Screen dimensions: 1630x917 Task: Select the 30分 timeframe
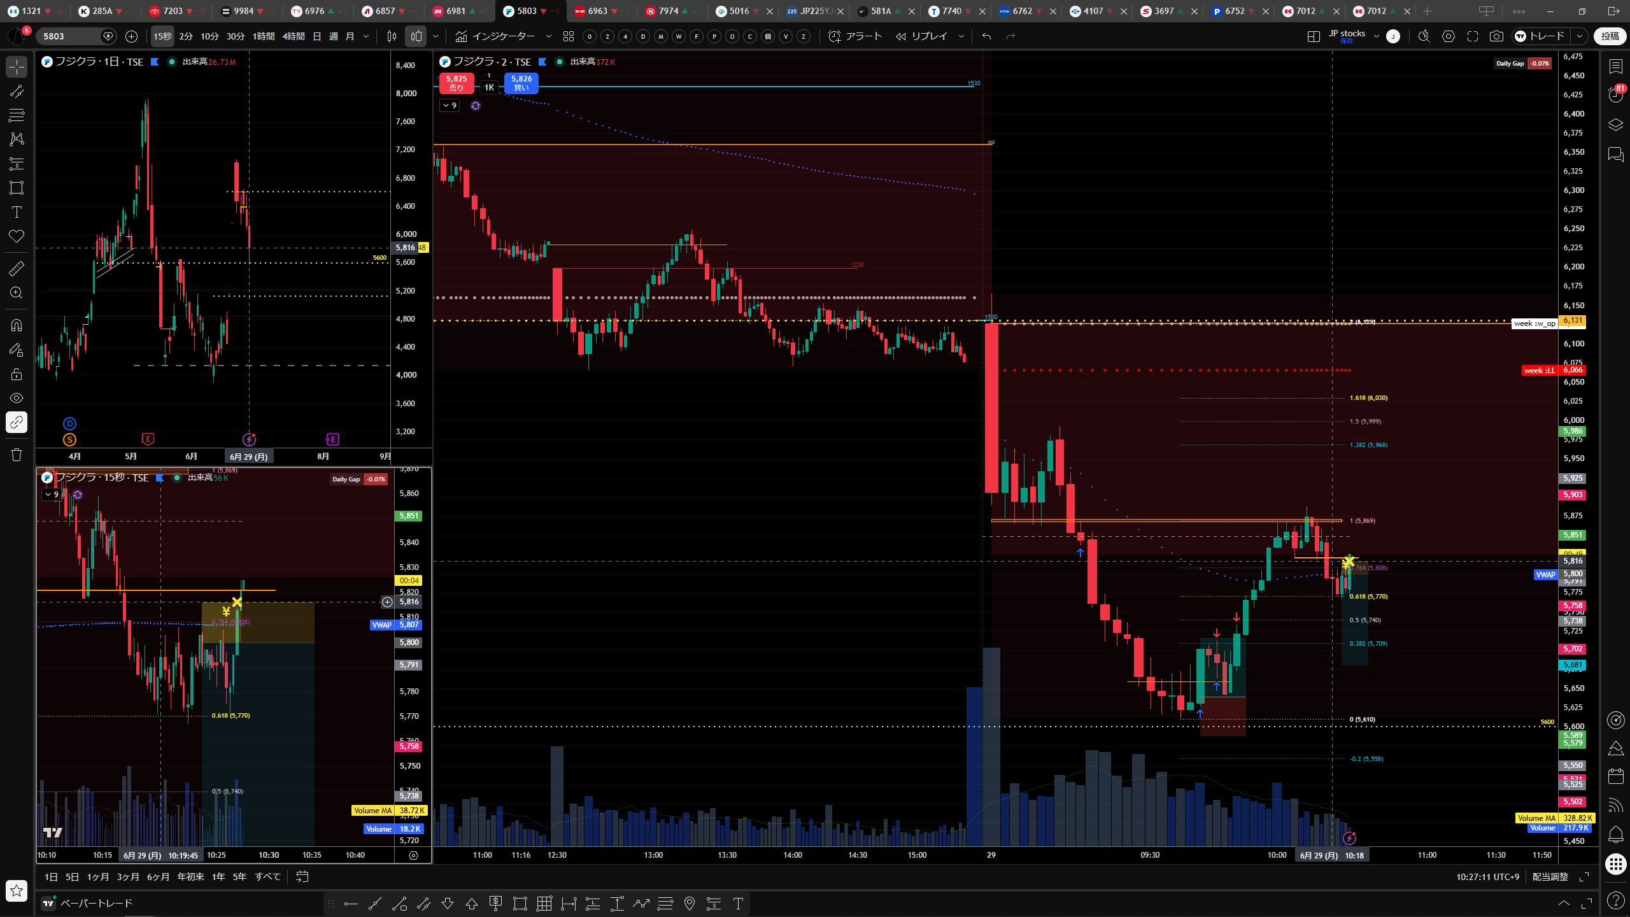pos(236,36)
